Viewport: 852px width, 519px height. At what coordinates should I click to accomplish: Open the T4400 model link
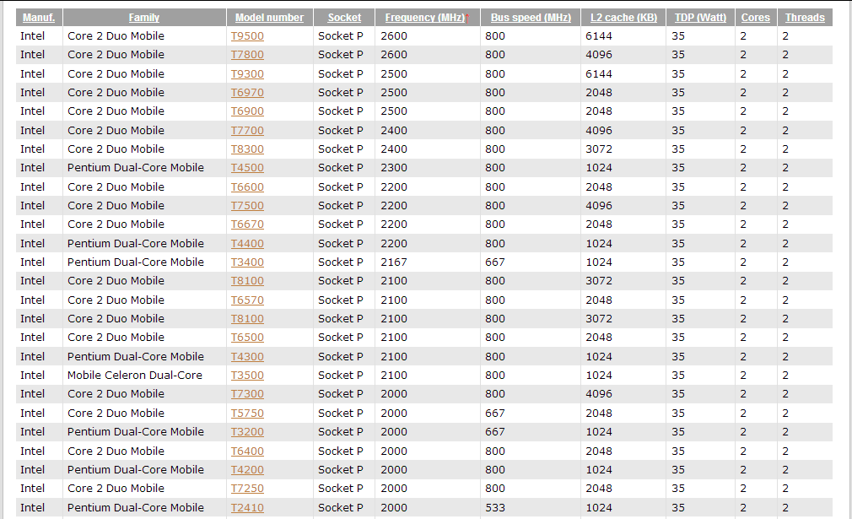[x=247, y=244]
